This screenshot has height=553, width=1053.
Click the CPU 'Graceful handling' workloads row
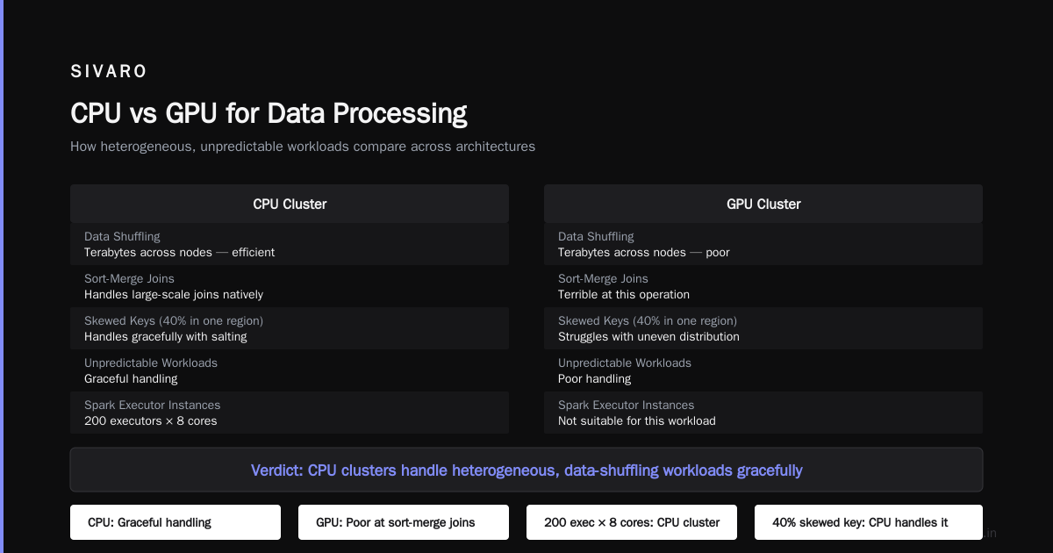(x=290, y=370)
